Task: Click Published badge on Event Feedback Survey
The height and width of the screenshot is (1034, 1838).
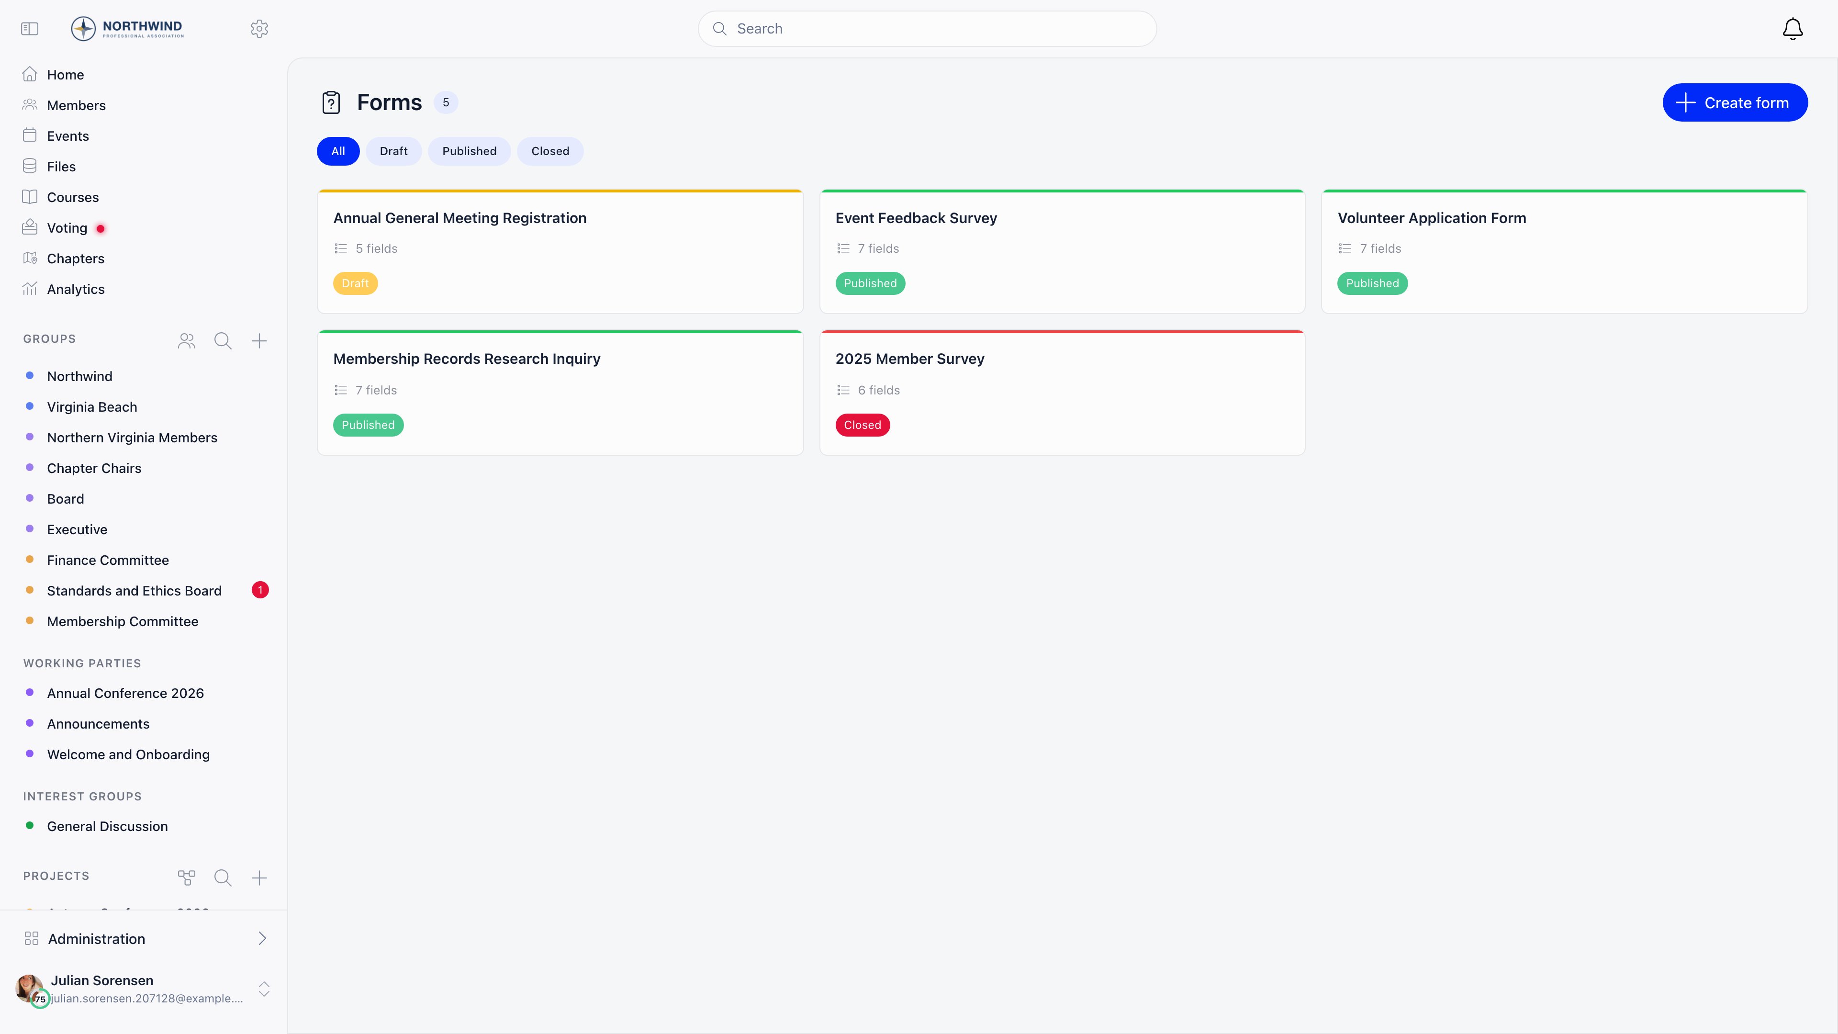Action: click(x=870, y=283)
